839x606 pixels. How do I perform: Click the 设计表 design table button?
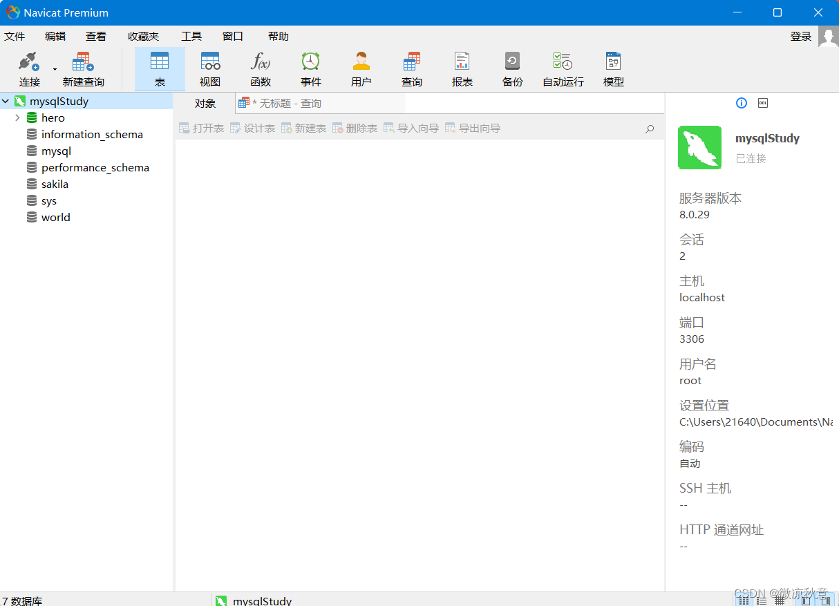pyautogui.click(x=252, y=129)
